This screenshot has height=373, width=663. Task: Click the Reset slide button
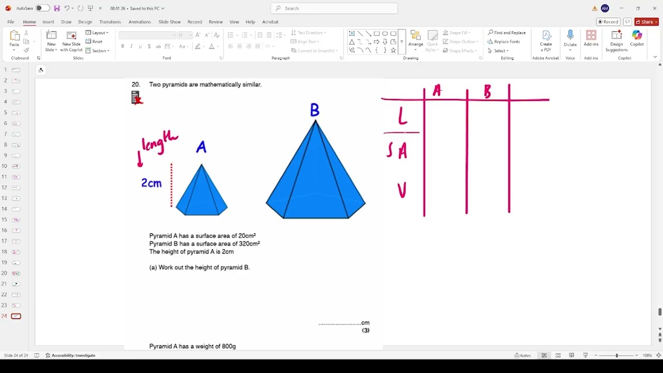click(x=94, y=41)
